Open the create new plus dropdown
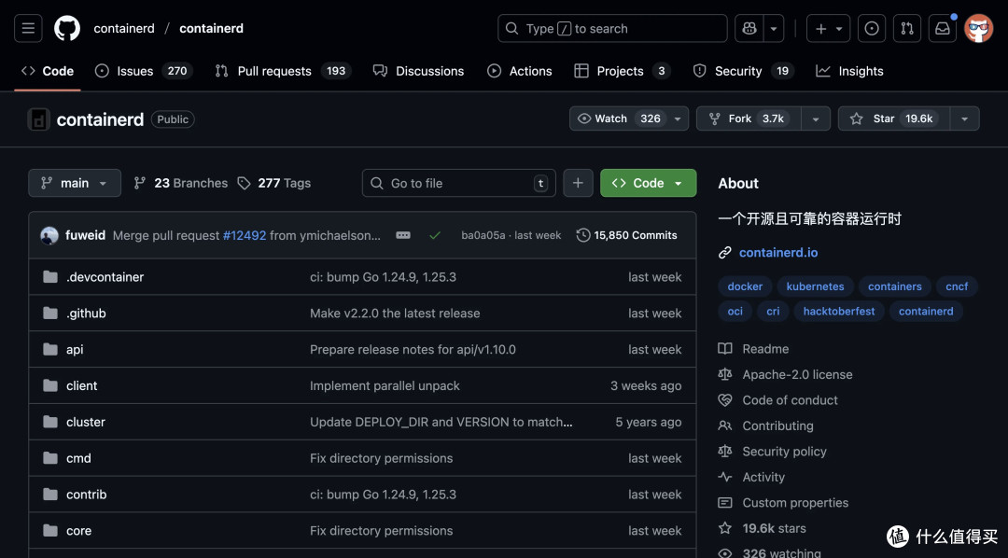This screenshot has height=558, width=1008. click(x=828, y=28)
